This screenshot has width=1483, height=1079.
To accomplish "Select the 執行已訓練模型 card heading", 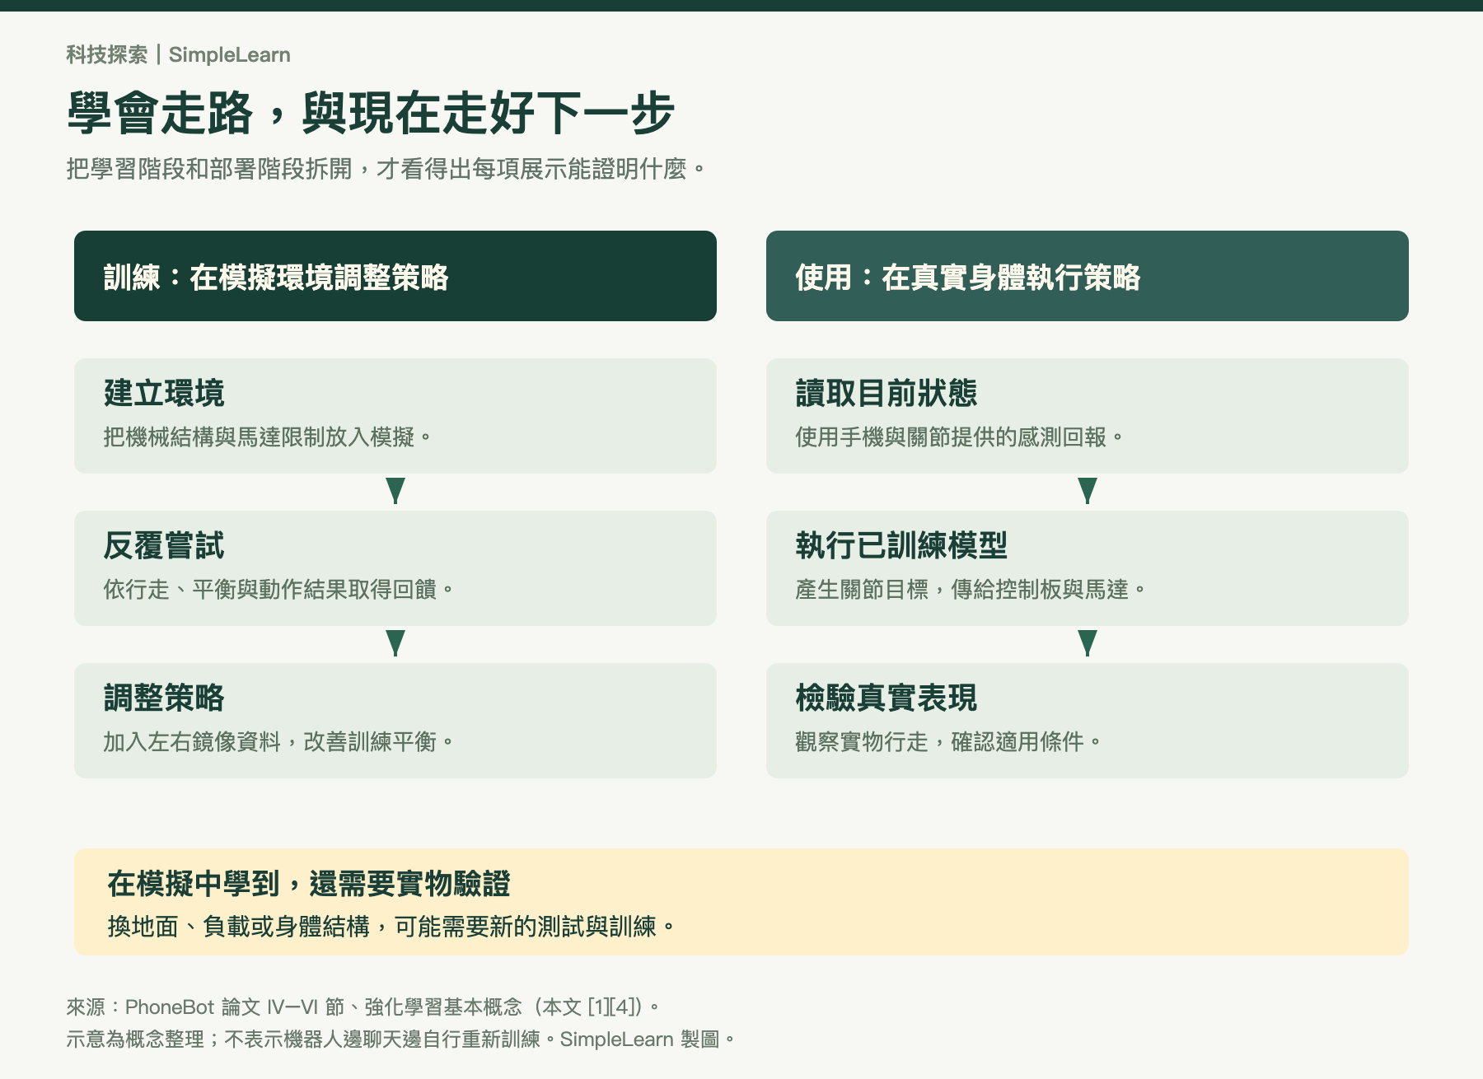I will coord(901,545).
